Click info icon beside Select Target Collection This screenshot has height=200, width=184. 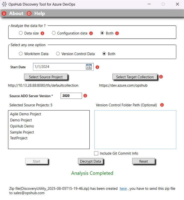coord(161,77)
